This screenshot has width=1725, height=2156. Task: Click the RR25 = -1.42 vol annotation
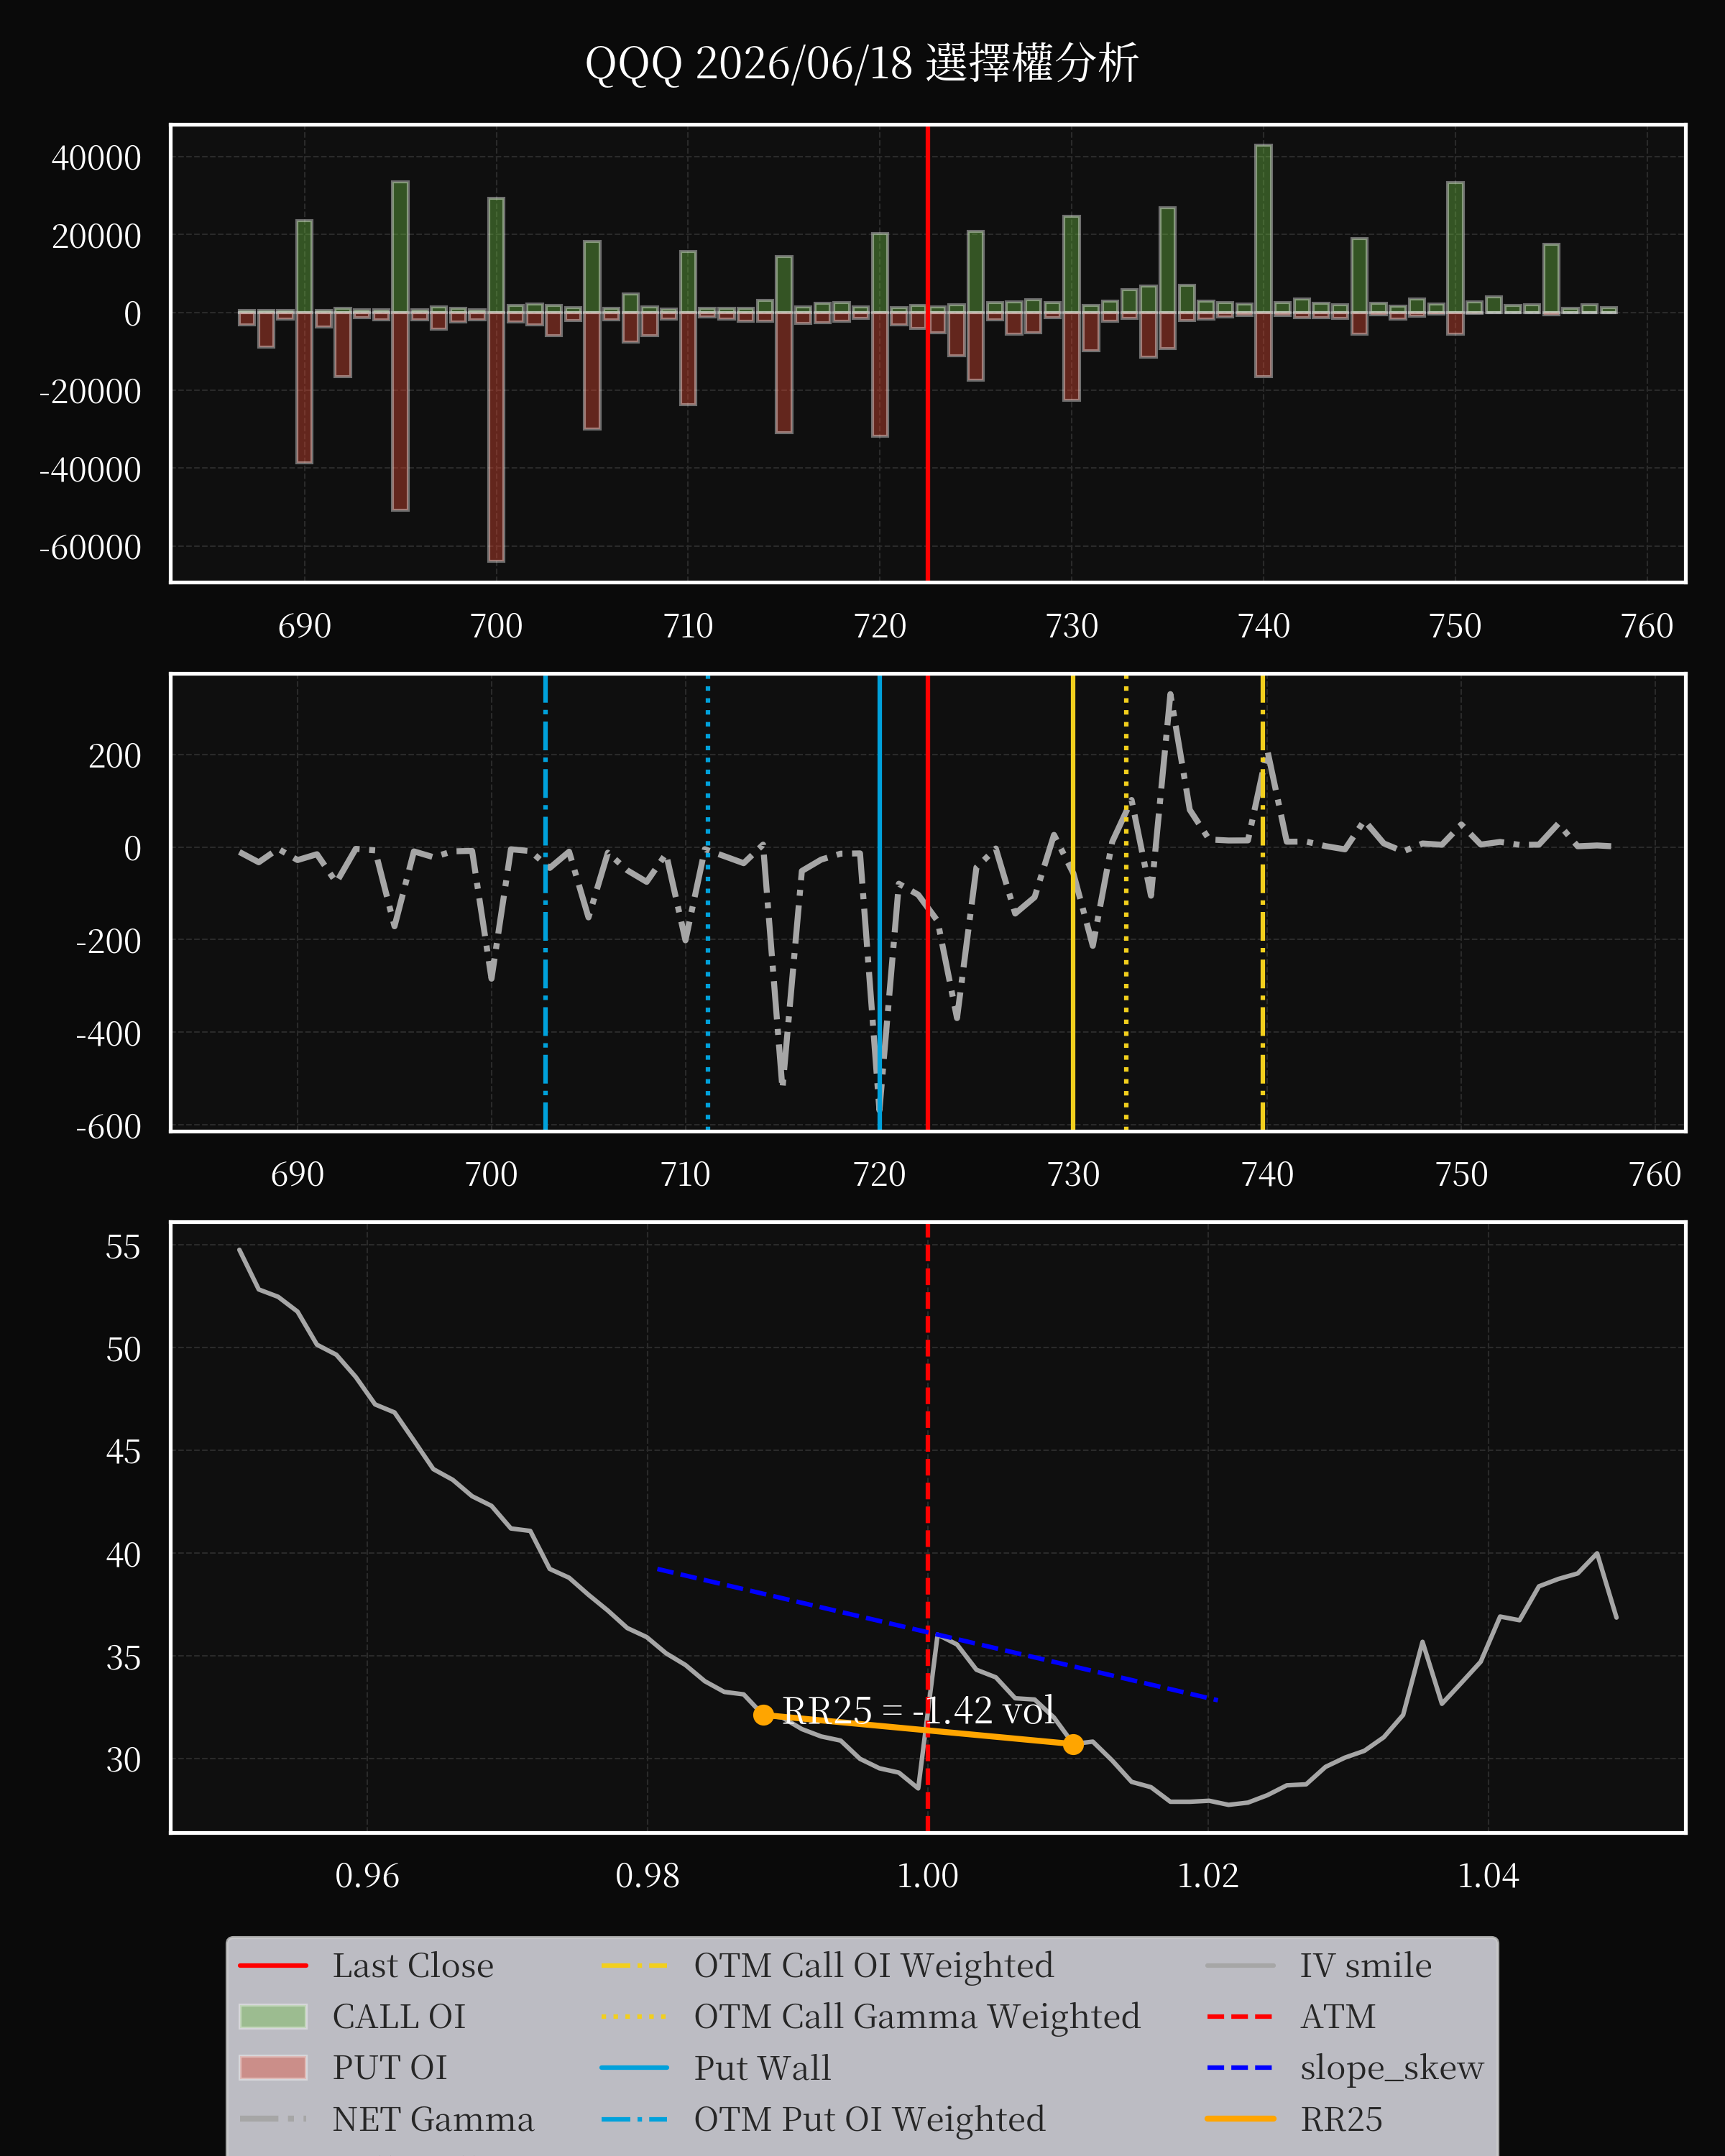918,1710
